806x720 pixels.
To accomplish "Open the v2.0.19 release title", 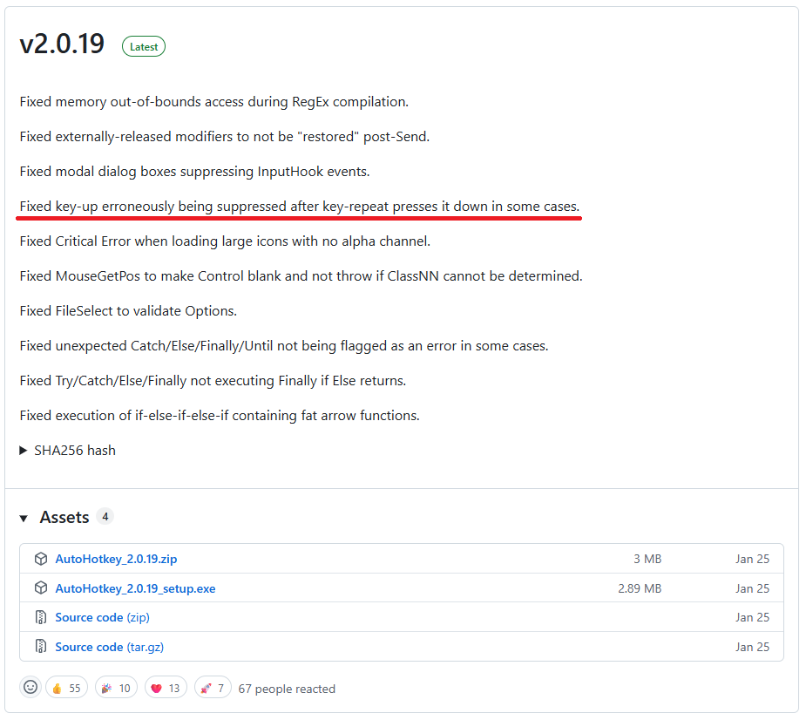I will click(x=62, y=45).
